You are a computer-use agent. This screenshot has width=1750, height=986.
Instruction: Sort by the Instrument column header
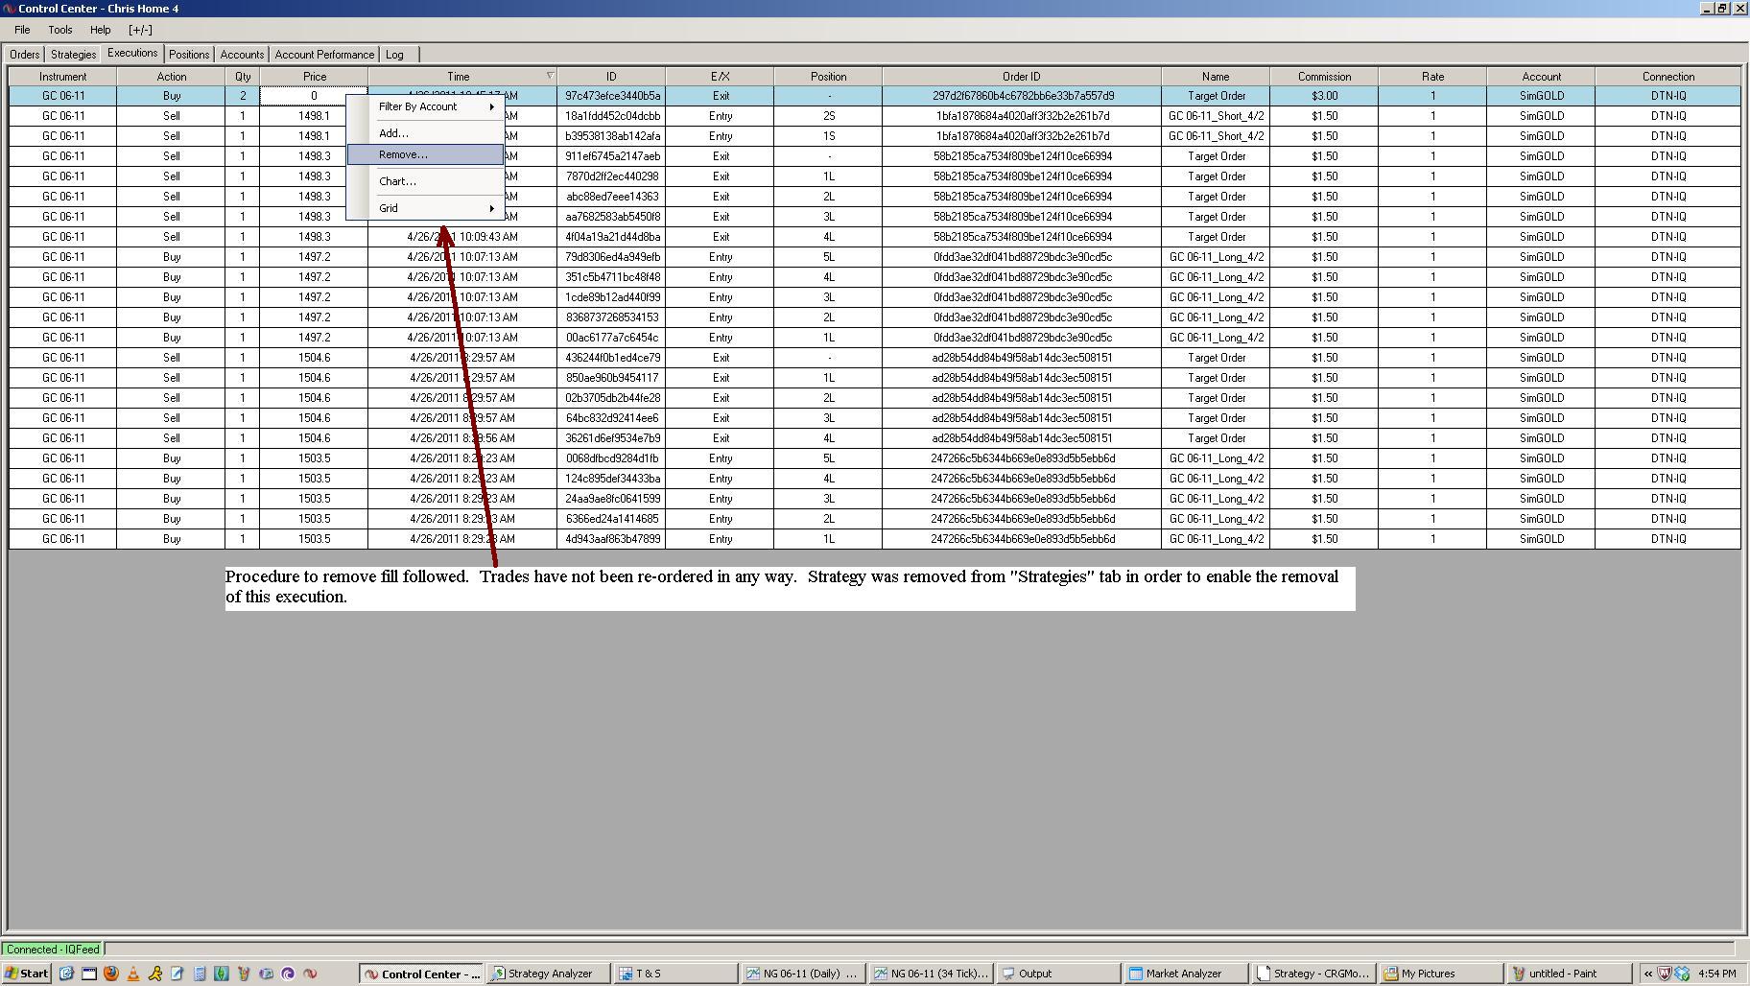point(63,77)
